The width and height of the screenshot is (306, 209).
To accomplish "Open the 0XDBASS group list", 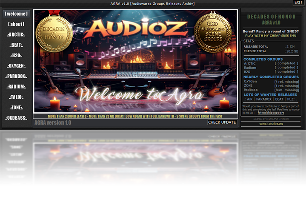I will [x=16, y=118].
